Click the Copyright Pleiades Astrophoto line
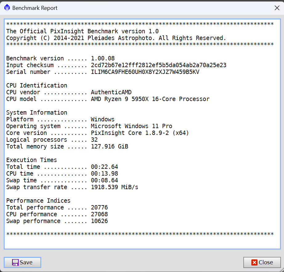Image resolution: width=284 pixels, height=272 pixels. [x=116, y=38]
